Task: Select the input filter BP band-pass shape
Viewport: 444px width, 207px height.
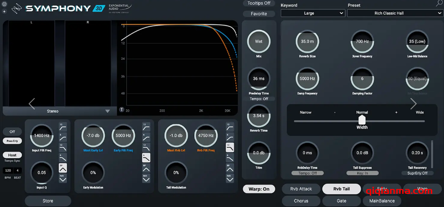Action: (x=63, y=168)
